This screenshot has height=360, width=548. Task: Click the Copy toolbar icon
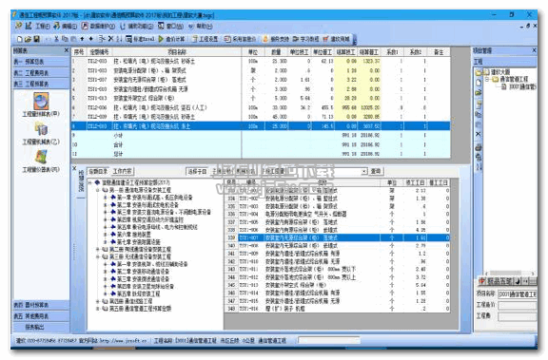point(65,39)
